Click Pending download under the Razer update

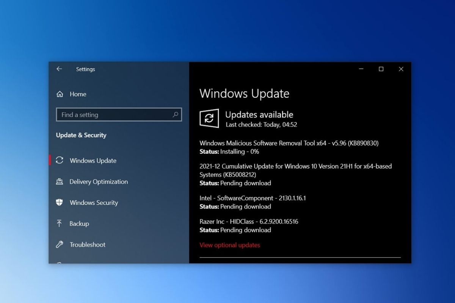pos(246,230)
